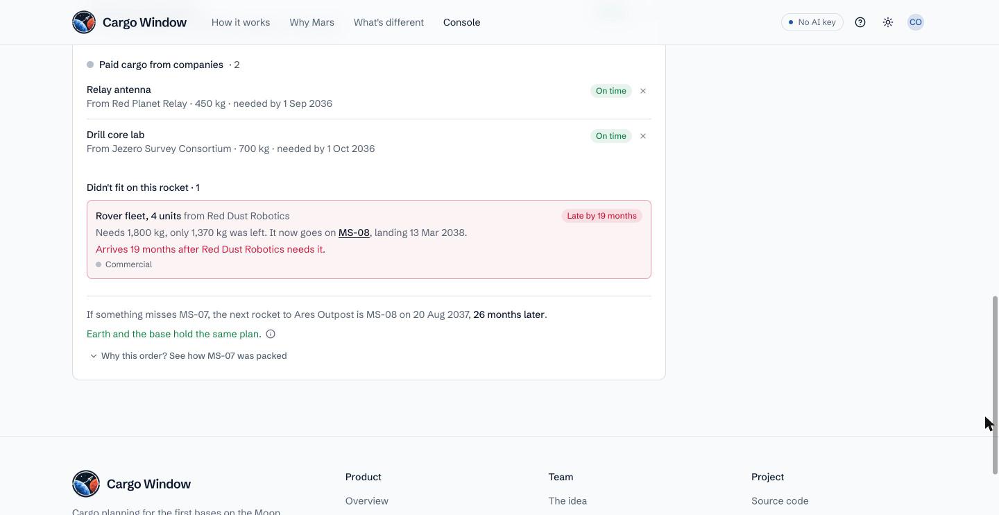This screenshot has width=999, height=515.
Task: Click the Late by 19 months badge
Action: click(602, 216)
